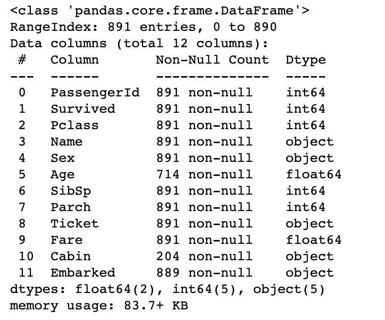Click the Sex column name
Viewport: 385px width, 320px height.
63,158
